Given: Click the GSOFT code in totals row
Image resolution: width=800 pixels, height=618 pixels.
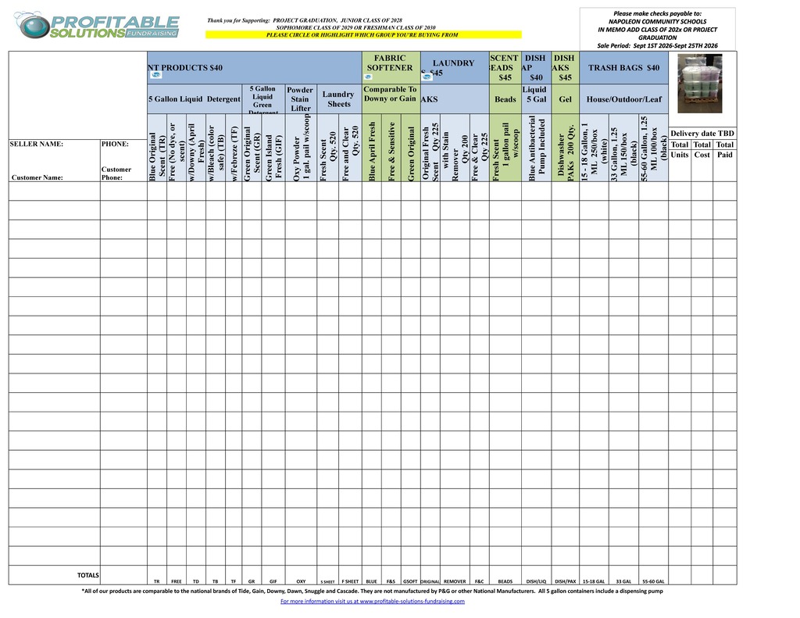Looking at the screenshot, I should 410,581.
